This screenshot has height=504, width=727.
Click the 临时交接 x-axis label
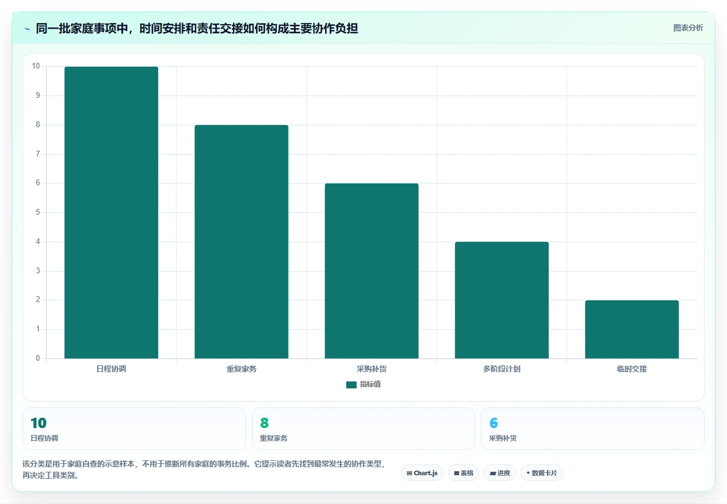pos(632,369)
